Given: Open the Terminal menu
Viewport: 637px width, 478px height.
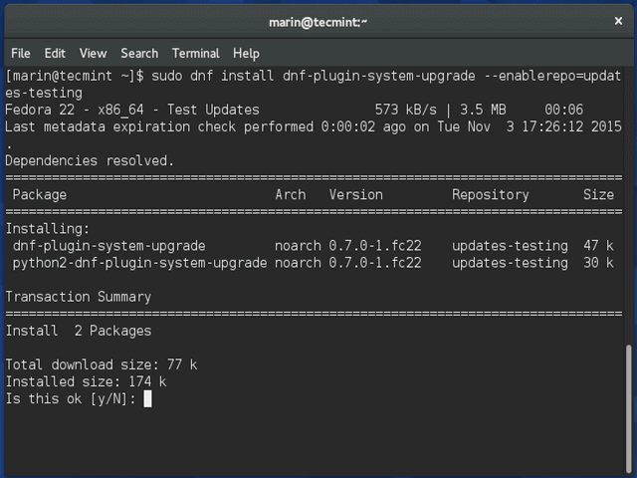Looking at the screenshot, I should point(195,53).
